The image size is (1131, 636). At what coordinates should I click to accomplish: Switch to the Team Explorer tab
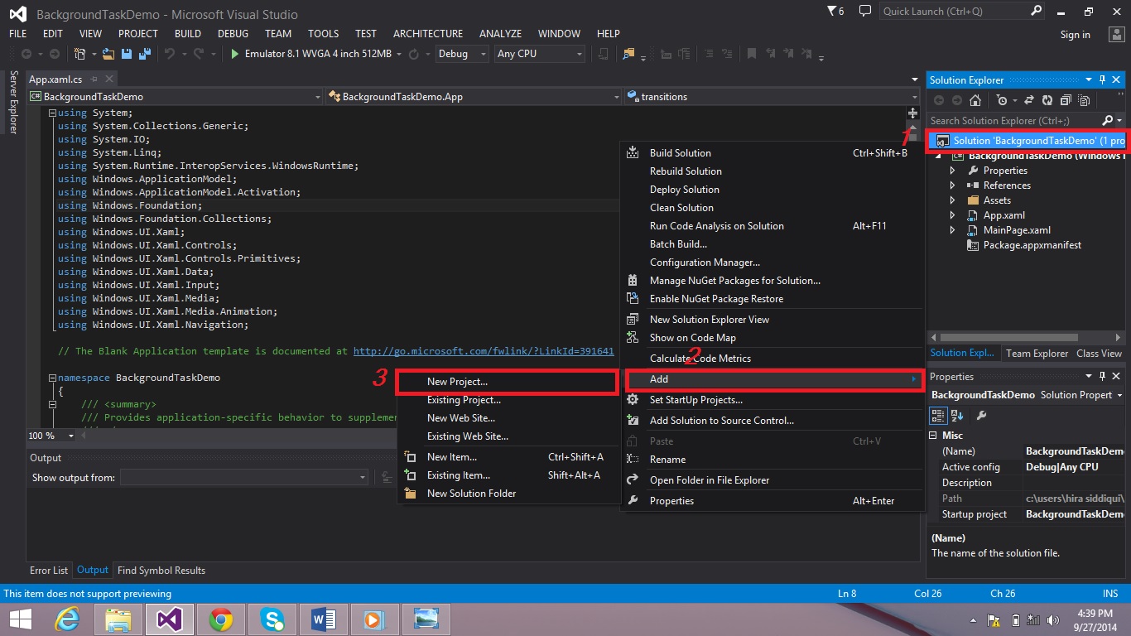pyautogui.click(x=1037, y=354)
